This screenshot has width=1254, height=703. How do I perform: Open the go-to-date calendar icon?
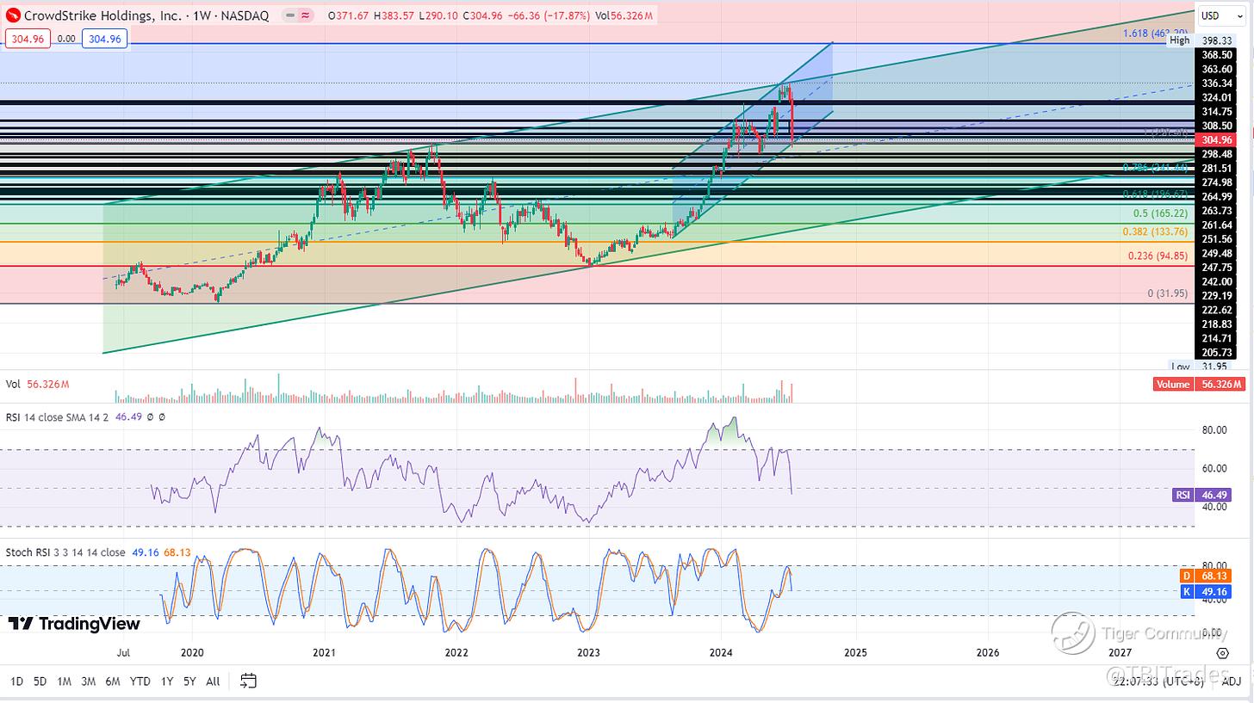click(248, 681)
